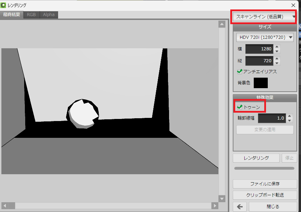Screen dimensions: 301x212
Task: Disable the アンチエイリアス checkbox
Action: pos(240,71)
